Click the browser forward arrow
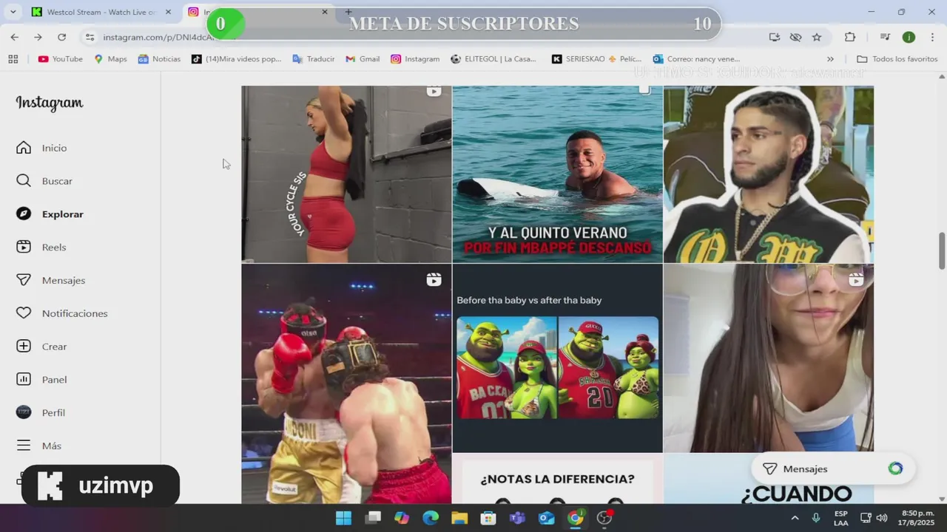The image size is (947, 532). 38,37
